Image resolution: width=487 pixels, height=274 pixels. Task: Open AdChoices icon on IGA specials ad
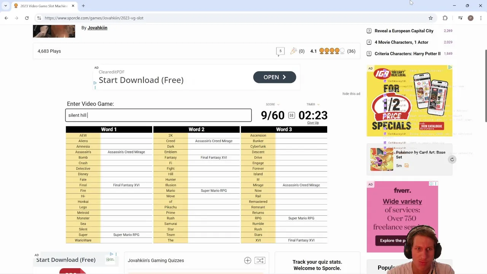(450, 67)
